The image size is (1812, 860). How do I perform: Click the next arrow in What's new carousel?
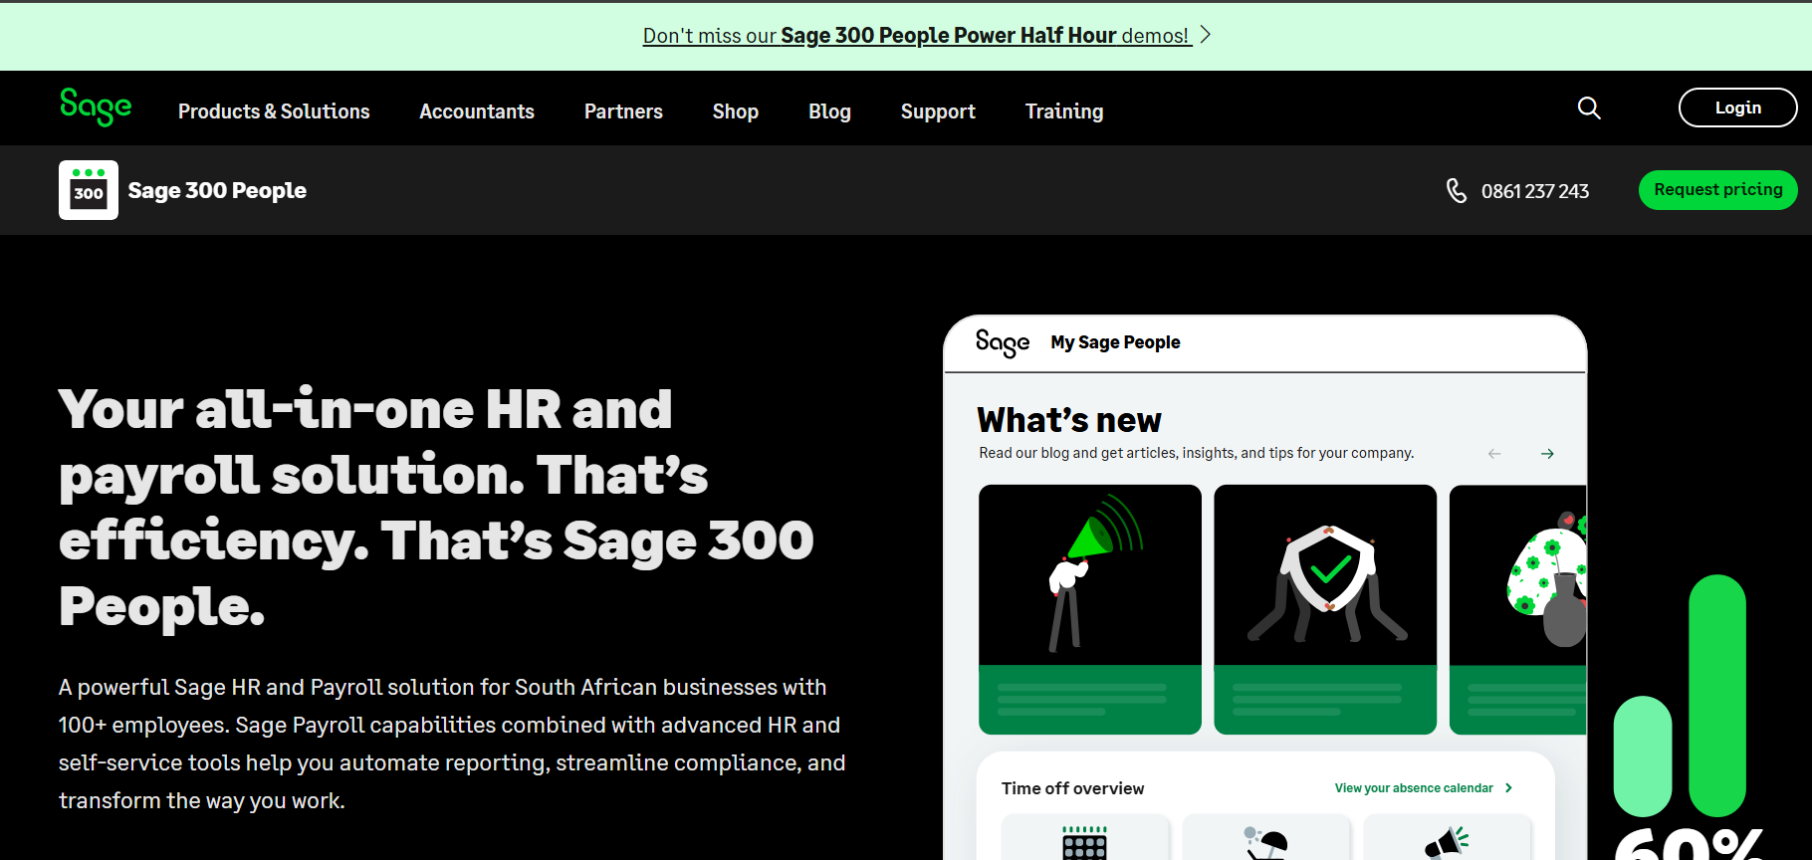point(1547,454)
